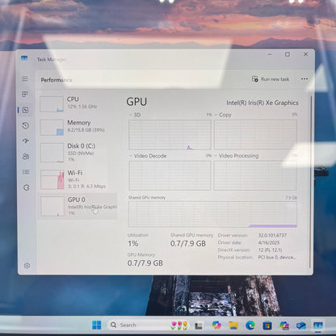Click the Task Manager vertical scrollbar

[311, 182]
